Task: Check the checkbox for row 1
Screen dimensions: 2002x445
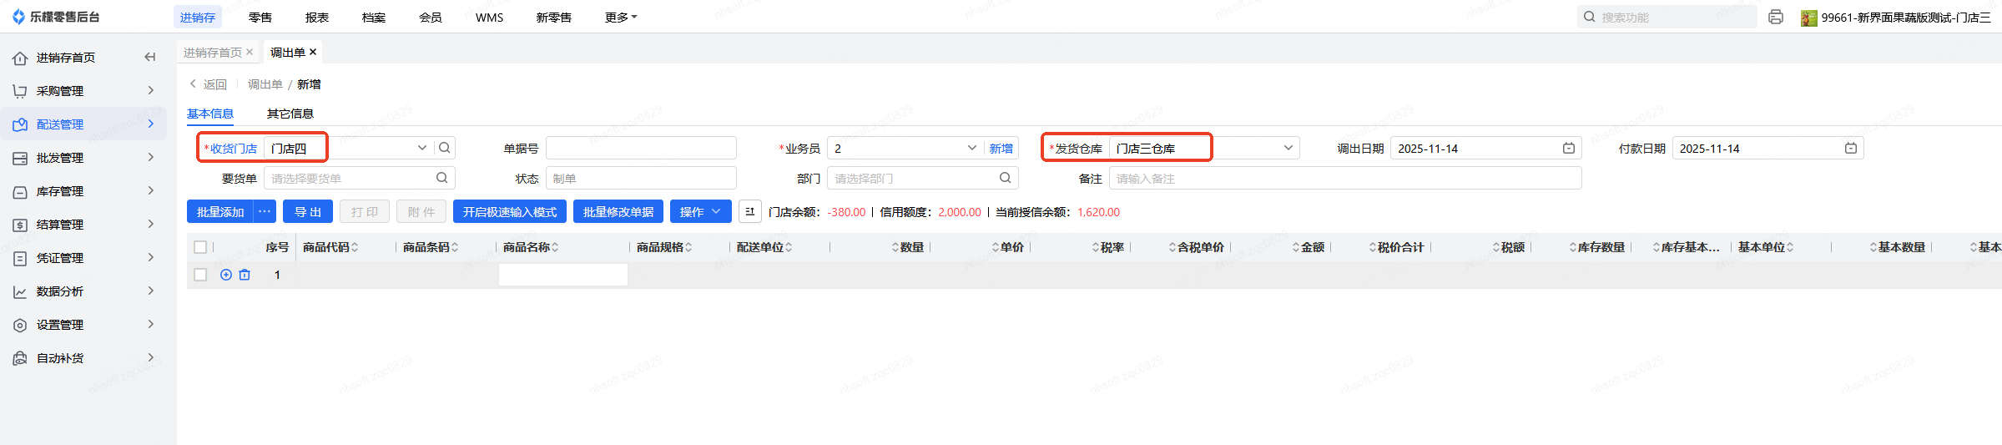Action: (200, 275)
